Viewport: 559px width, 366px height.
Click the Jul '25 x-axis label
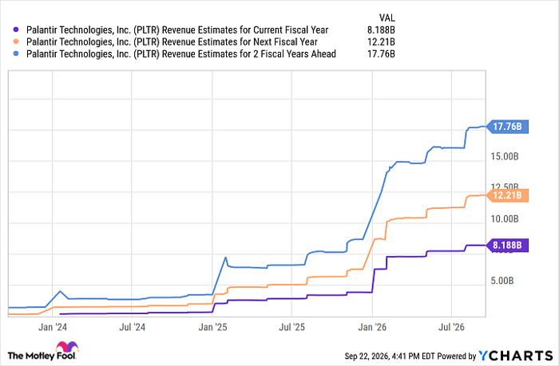(x=291, y=327)
